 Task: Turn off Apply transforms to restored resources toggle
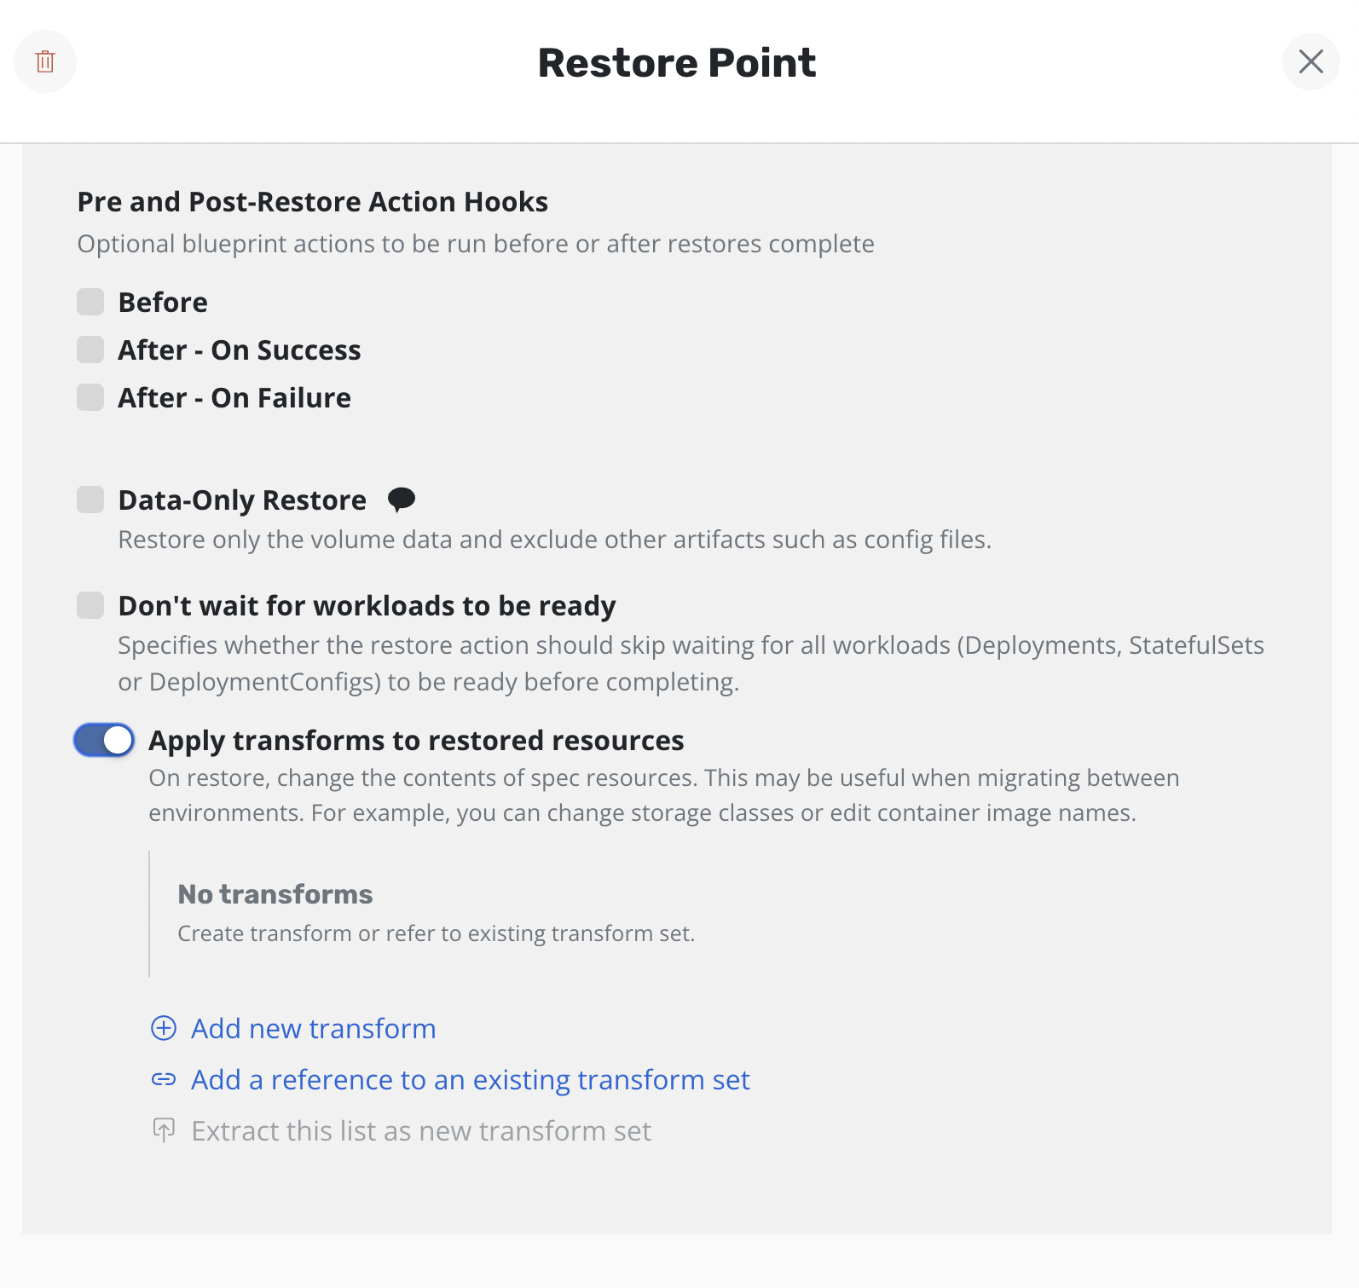coord(104,740)
